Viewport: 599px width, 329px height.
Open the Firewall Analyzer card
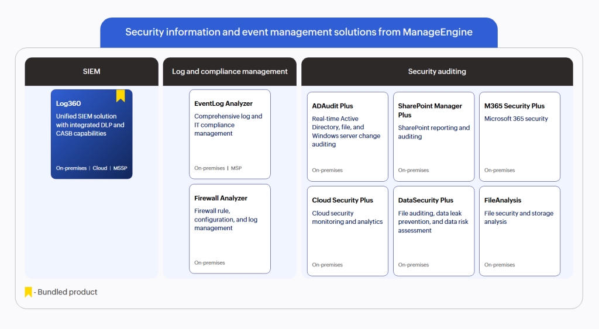(x=230, y=228)
